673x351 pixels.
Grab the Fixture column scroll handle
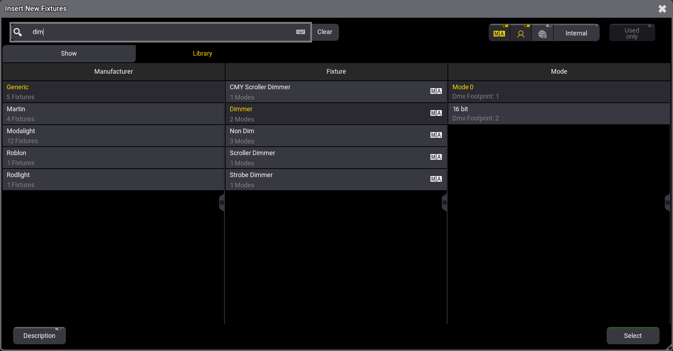(x=445, y=203)
